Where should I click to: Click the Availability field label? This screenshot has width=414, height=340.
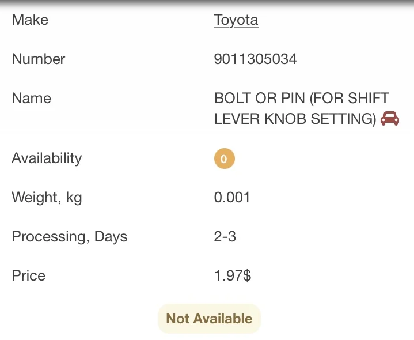pyautogui.click(x=47, y=158)
